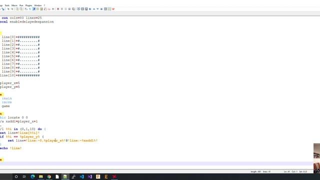
Task: Click 'echo !line!' code line
Action: click(10, 148)
